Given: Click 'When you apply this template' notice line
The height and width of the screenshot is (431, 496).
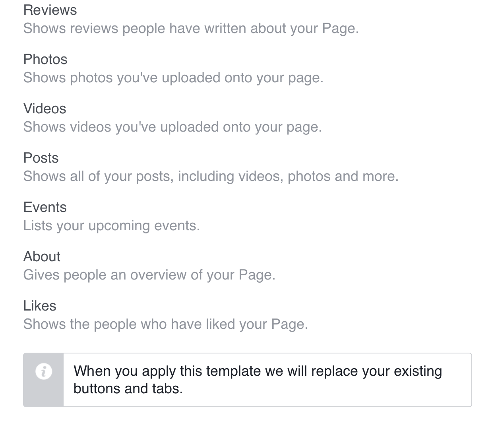Looking at the screenshot, I should pyautogui.click(x=258, y=371).
